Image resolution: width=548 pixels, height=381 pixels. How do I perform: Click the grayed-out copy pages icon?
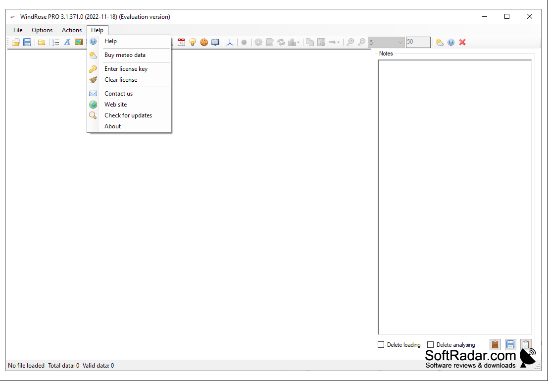tap(310, 42)
